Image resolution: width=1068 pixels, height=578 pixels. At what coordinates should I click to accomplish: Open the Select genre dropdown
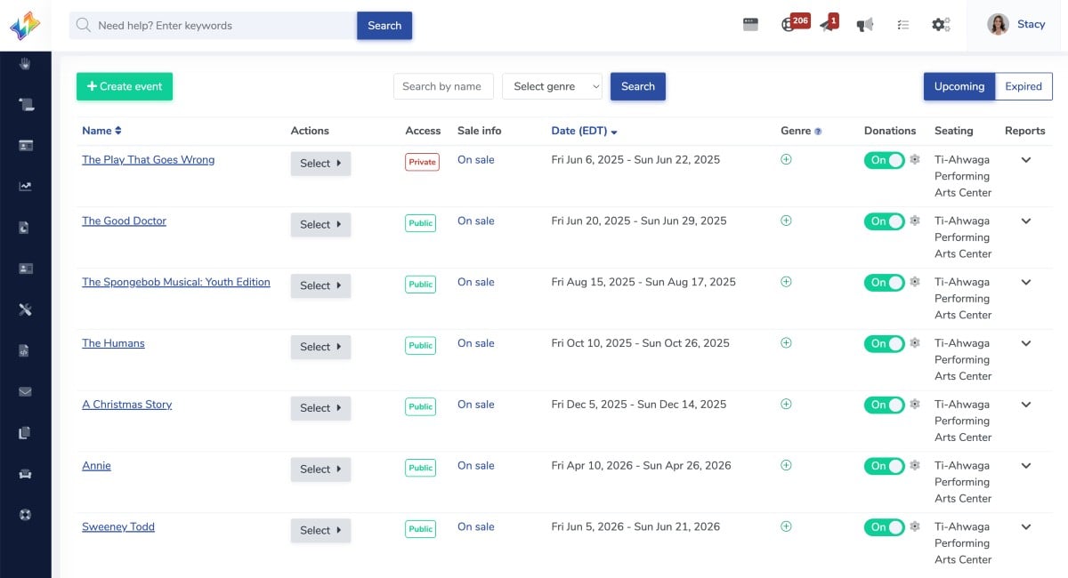(x=553, y=86)
